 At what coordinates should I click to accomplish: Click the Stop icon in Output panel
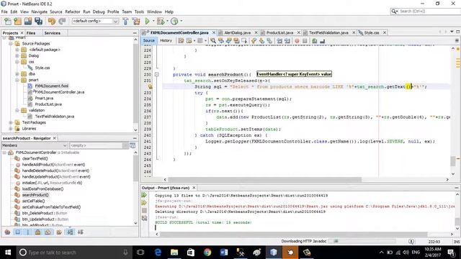coord(144,211)
